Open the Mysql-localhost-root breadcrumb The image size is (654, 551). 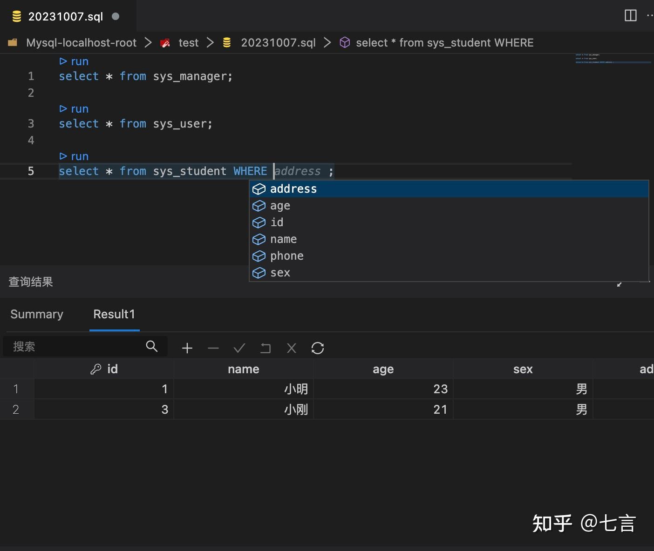click(x=82, y=42)
